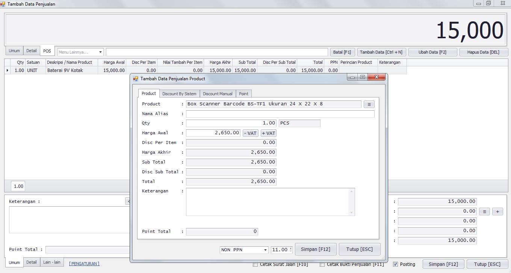Click the plus VAT button
Image resolution: width=511 pixels, height=273 pixels.
click(268, 133)
